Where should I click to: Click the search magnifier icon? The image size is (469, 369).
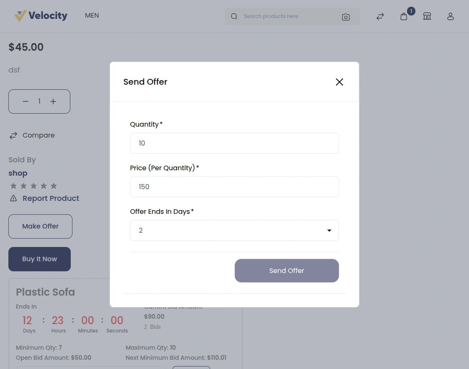(x=234, y=16)
